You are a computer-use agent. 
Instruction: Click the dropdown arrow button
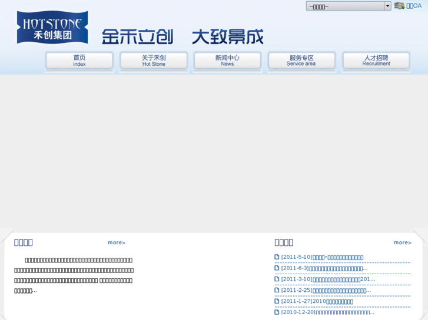click(387, 6)
